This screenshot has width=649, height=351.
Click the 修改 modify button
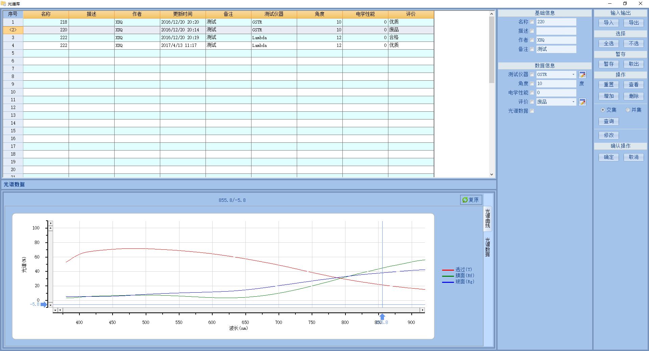click(x=609, y=135)
